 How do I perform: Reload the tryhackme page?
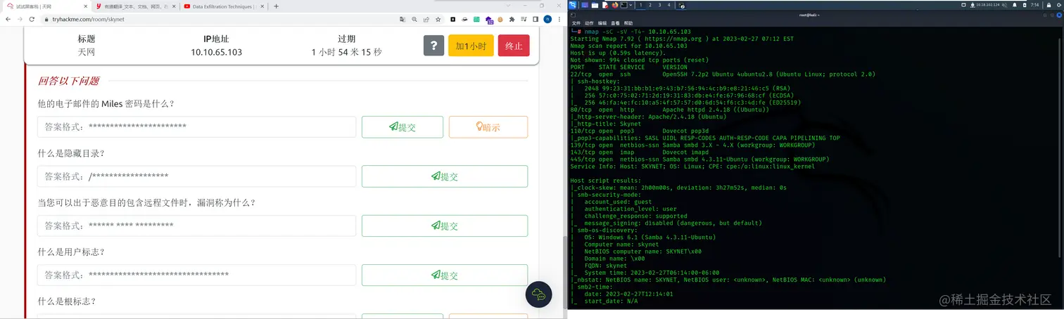[x=32, y=19]
